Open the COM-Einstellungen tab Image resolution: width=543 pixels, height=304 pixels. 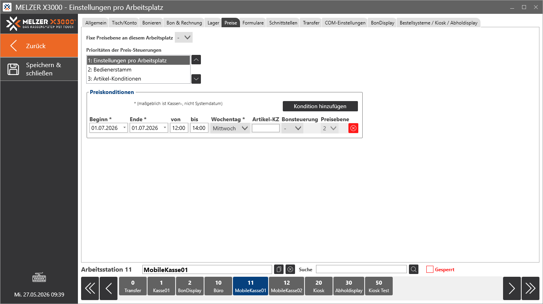pyautogui.click(x=345, y=23)
